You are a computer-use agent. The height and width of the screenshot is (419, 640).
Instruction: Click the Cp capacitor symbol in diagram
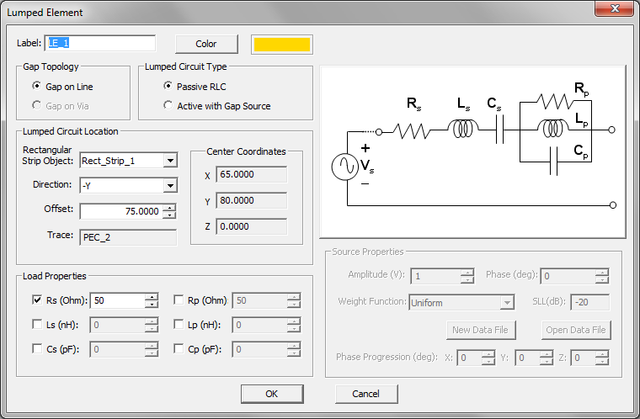(x=554, y=162)
